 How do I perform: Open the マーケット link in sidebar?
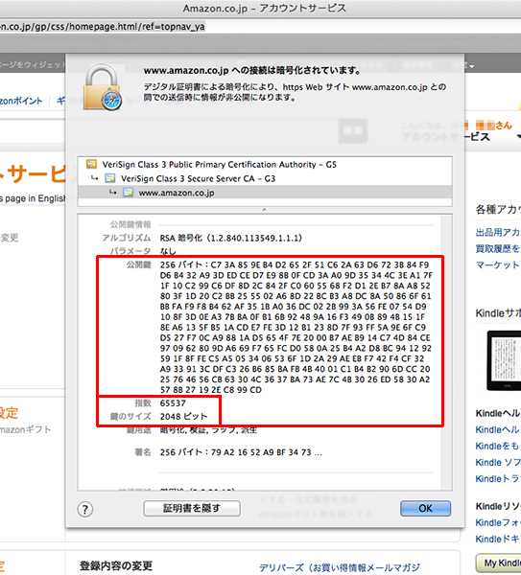[x=498, y=264]
